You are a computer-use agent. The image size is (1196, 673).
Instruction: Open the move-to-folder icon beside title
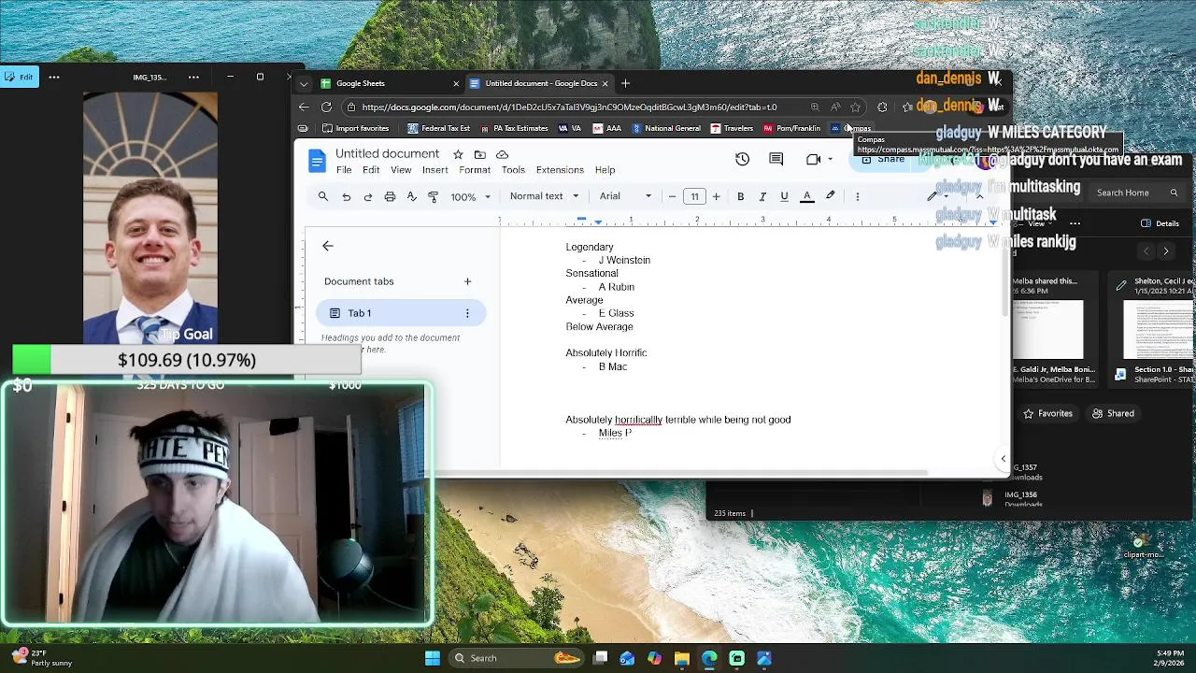point(479,154)
